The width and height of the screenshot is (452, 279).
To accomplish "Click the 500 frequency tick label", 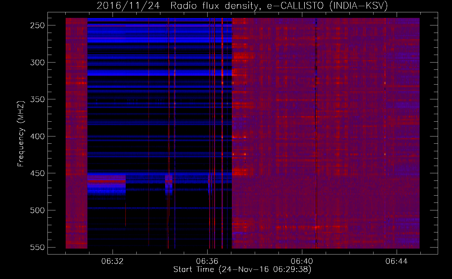I will 37,210.
